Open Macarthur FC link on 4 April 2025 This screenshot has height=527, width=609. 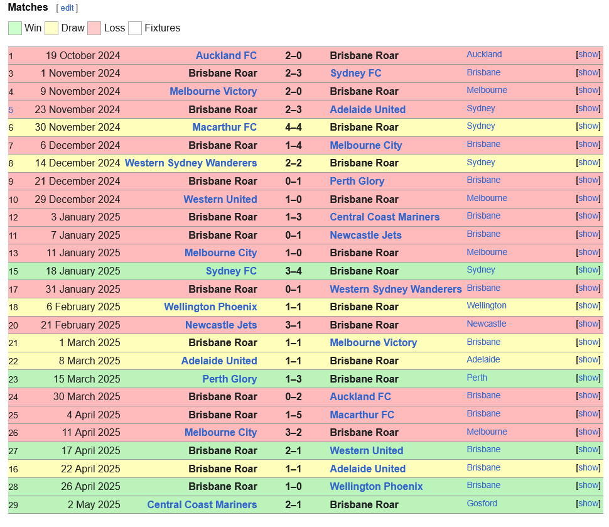[x=362, y=415]
